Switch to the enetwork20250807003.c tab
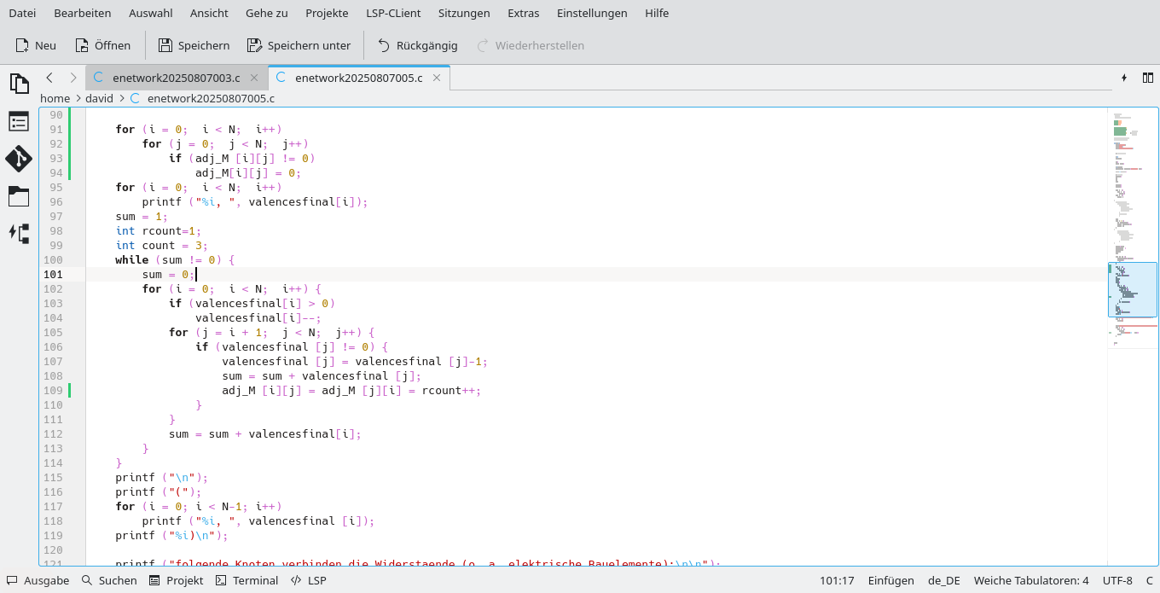 tap(177, 78)
